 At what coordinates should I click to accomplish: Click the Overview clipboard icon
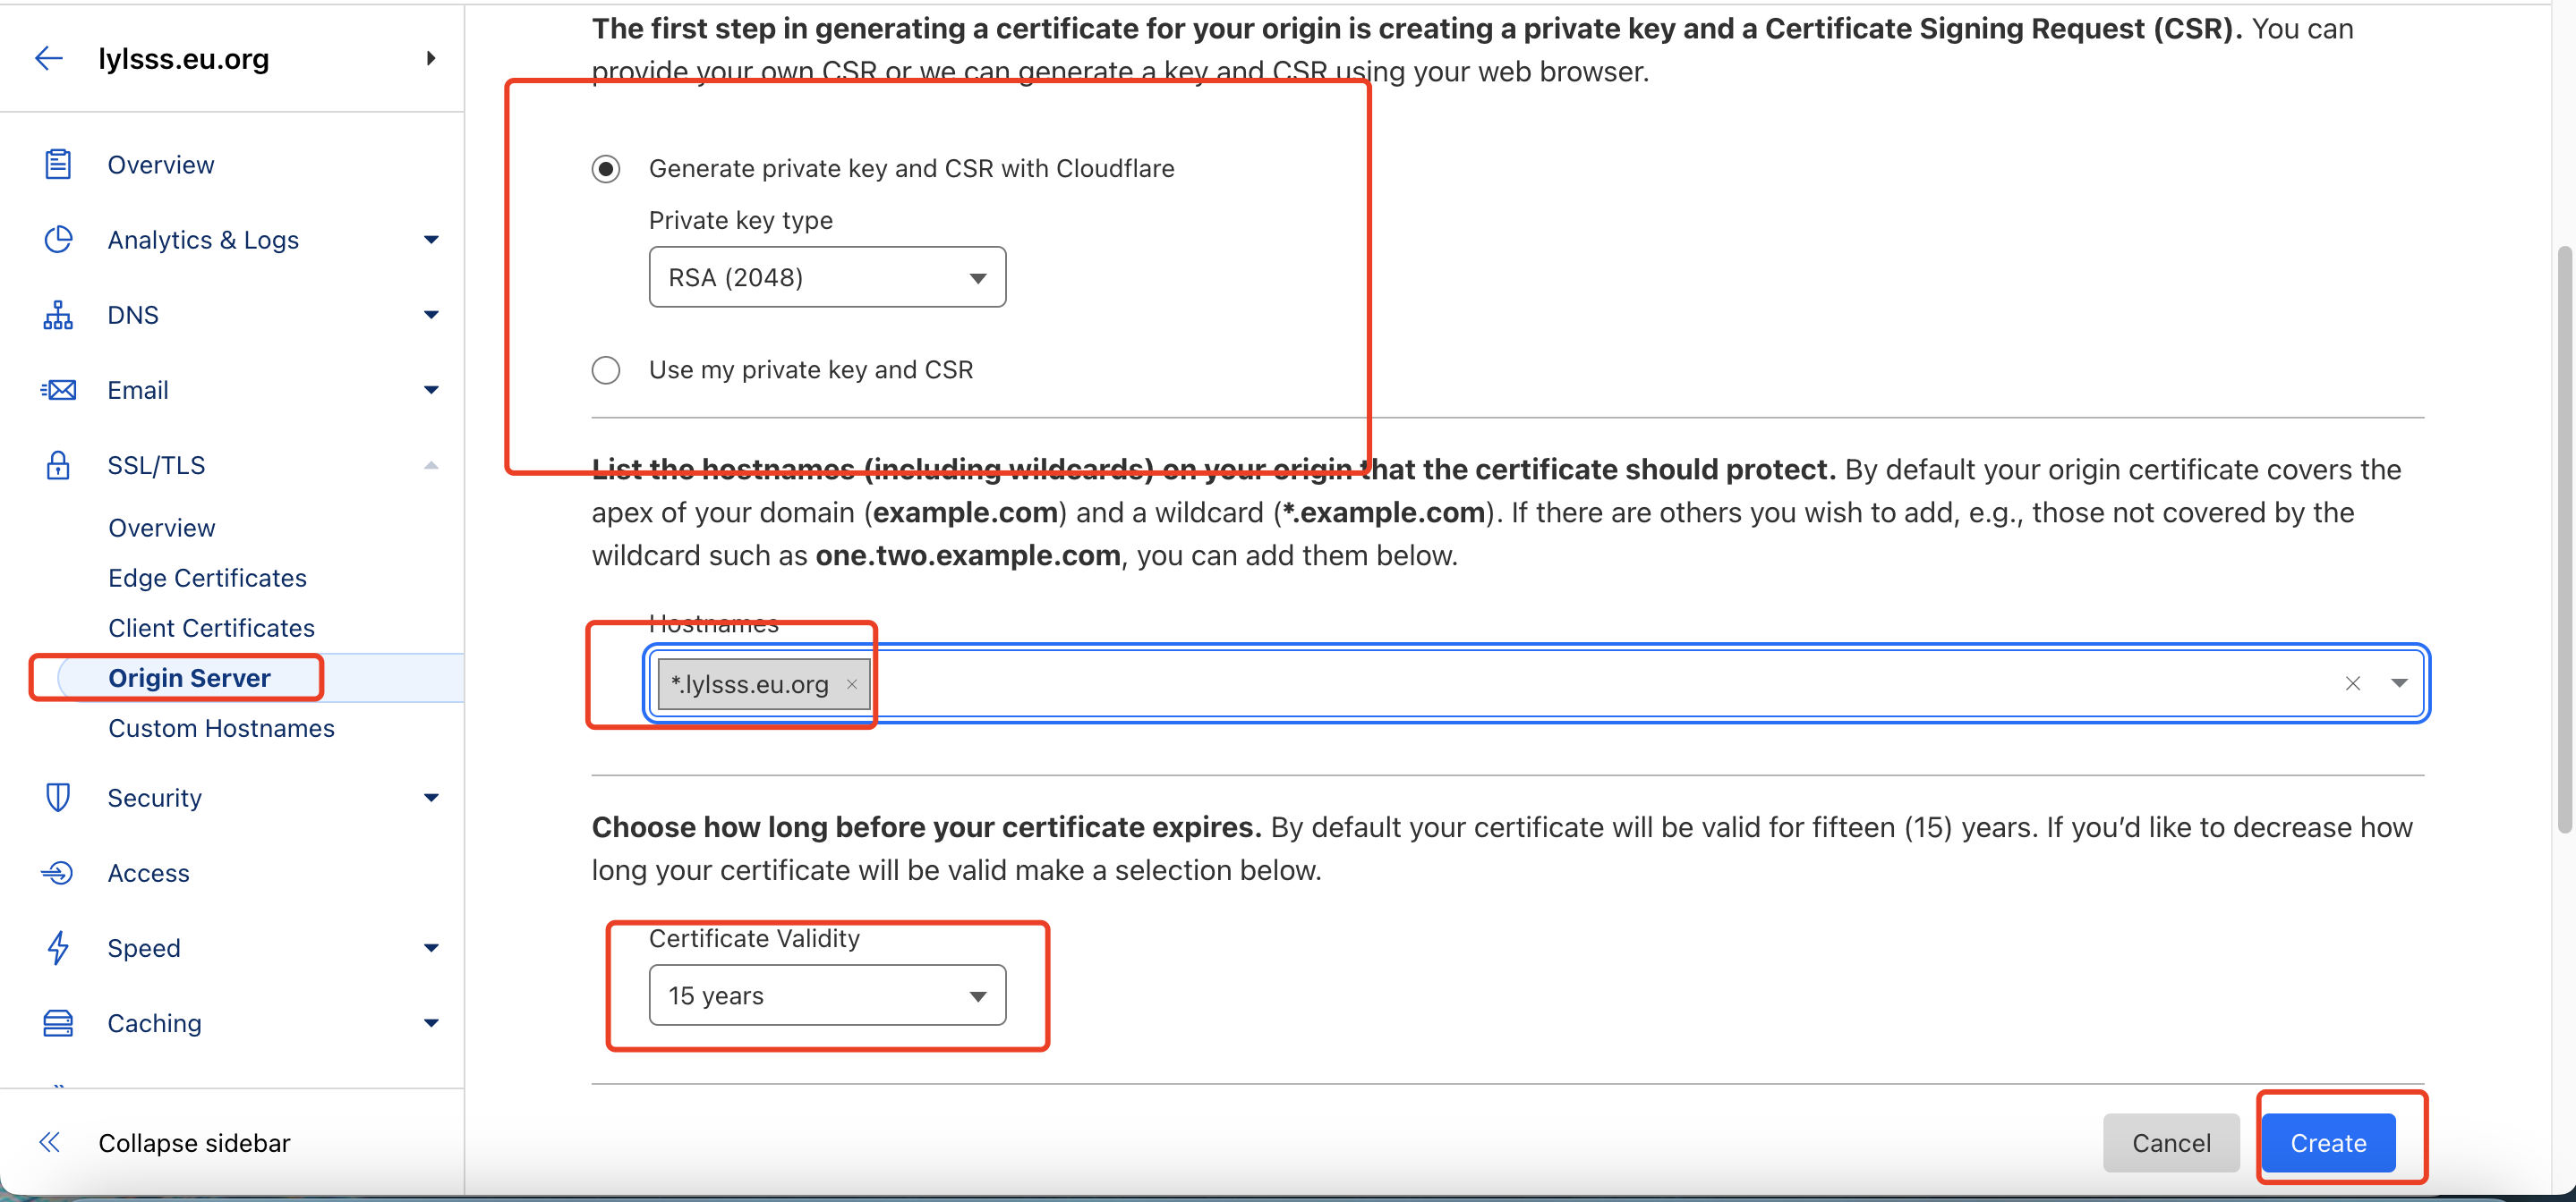point(58,164)
